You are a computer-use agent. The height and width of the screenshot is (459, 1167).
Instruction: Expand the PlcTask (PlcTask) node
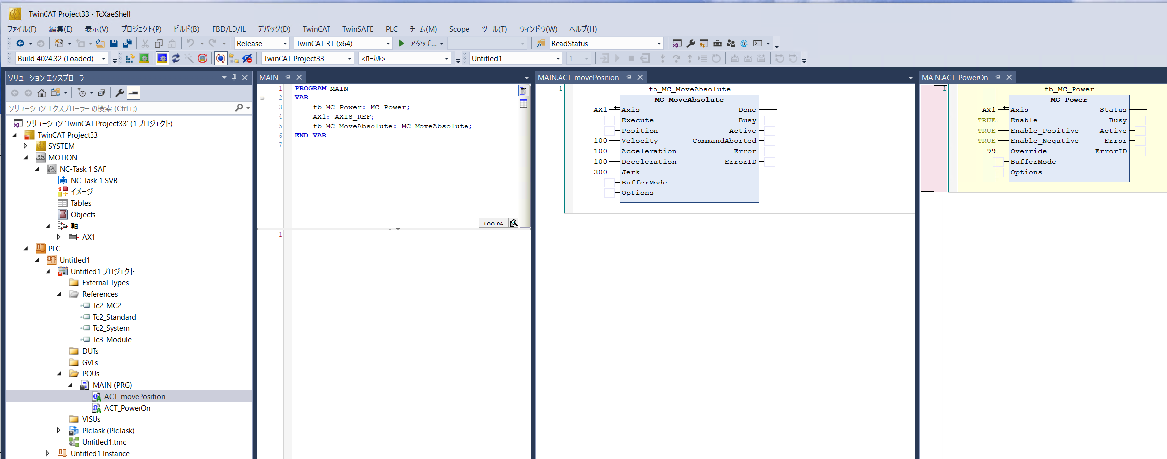pyautogui.click(x=59, y=431)
